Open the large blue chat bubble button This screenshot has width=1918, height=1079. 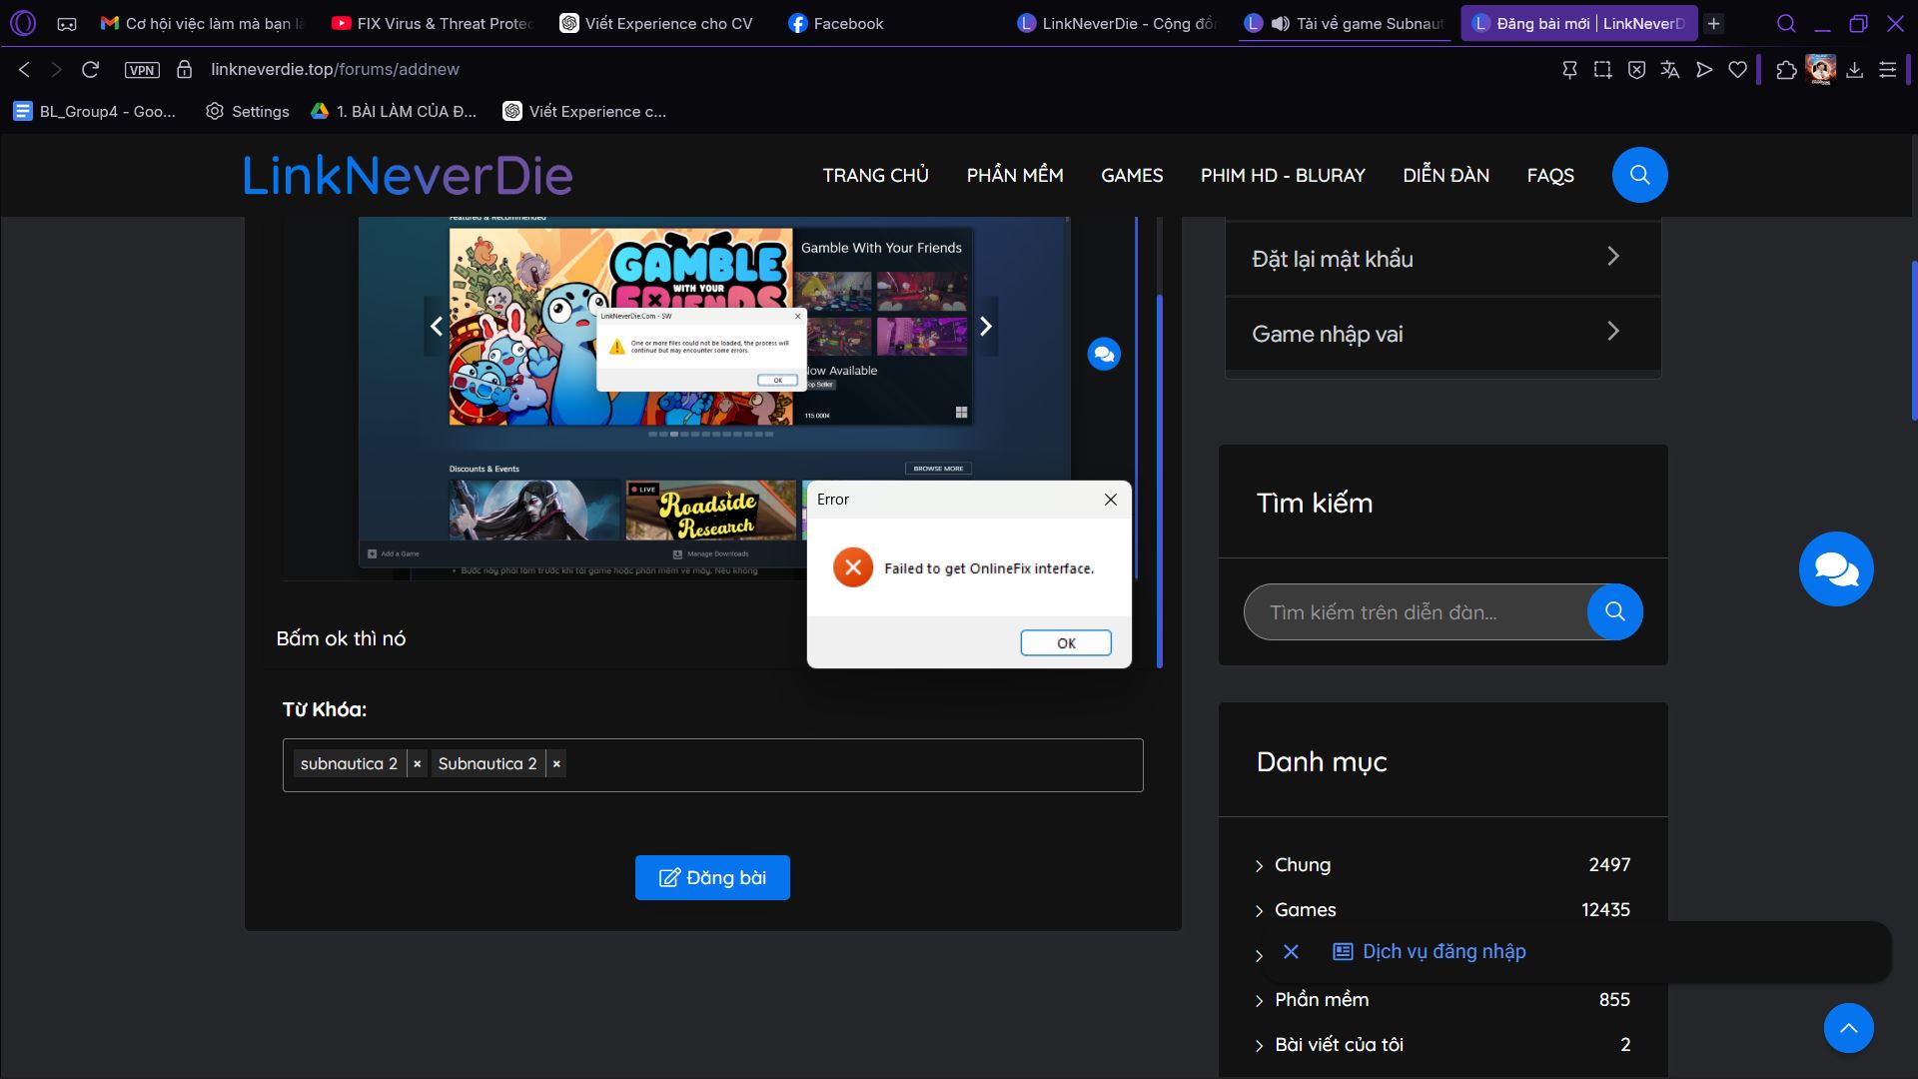[x=1836, y=568]
